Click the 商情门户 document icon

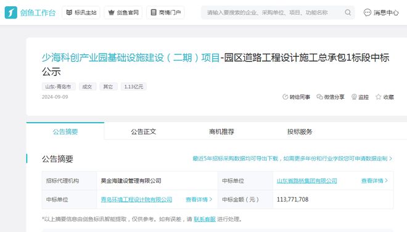click(x=154, y=12)
